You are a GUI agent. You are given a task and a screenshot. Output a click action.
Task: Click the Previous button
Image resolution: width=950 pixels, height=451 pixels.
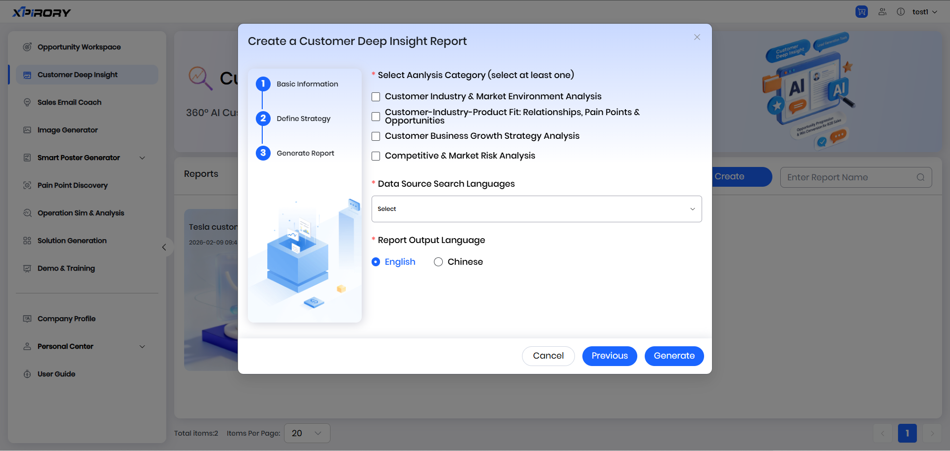tap(609, 356)
